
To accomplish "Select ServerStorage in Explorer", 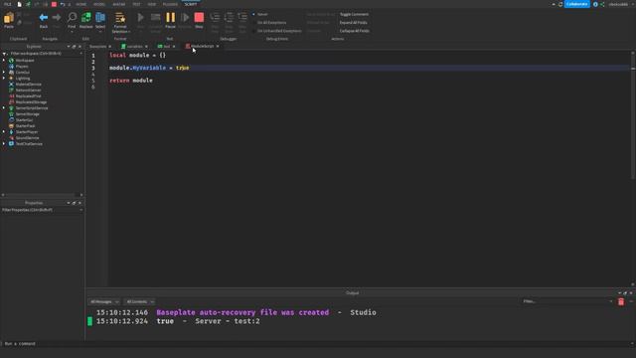I will coord(28,114).
